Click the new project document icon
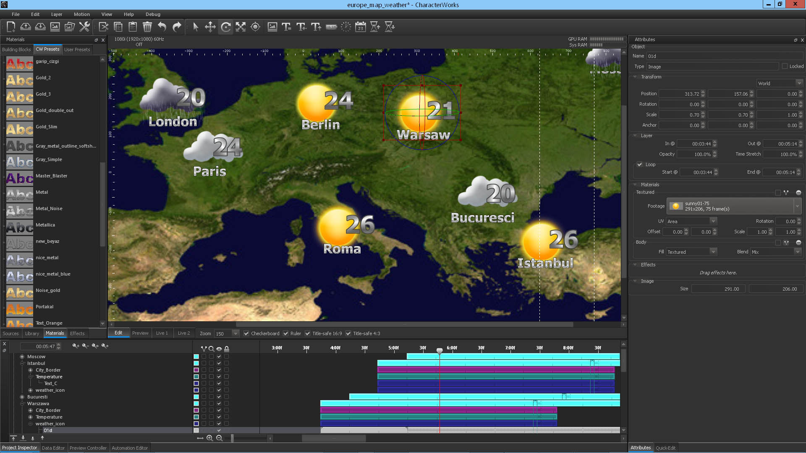The image size is (806, 453). tap(11, 27)
